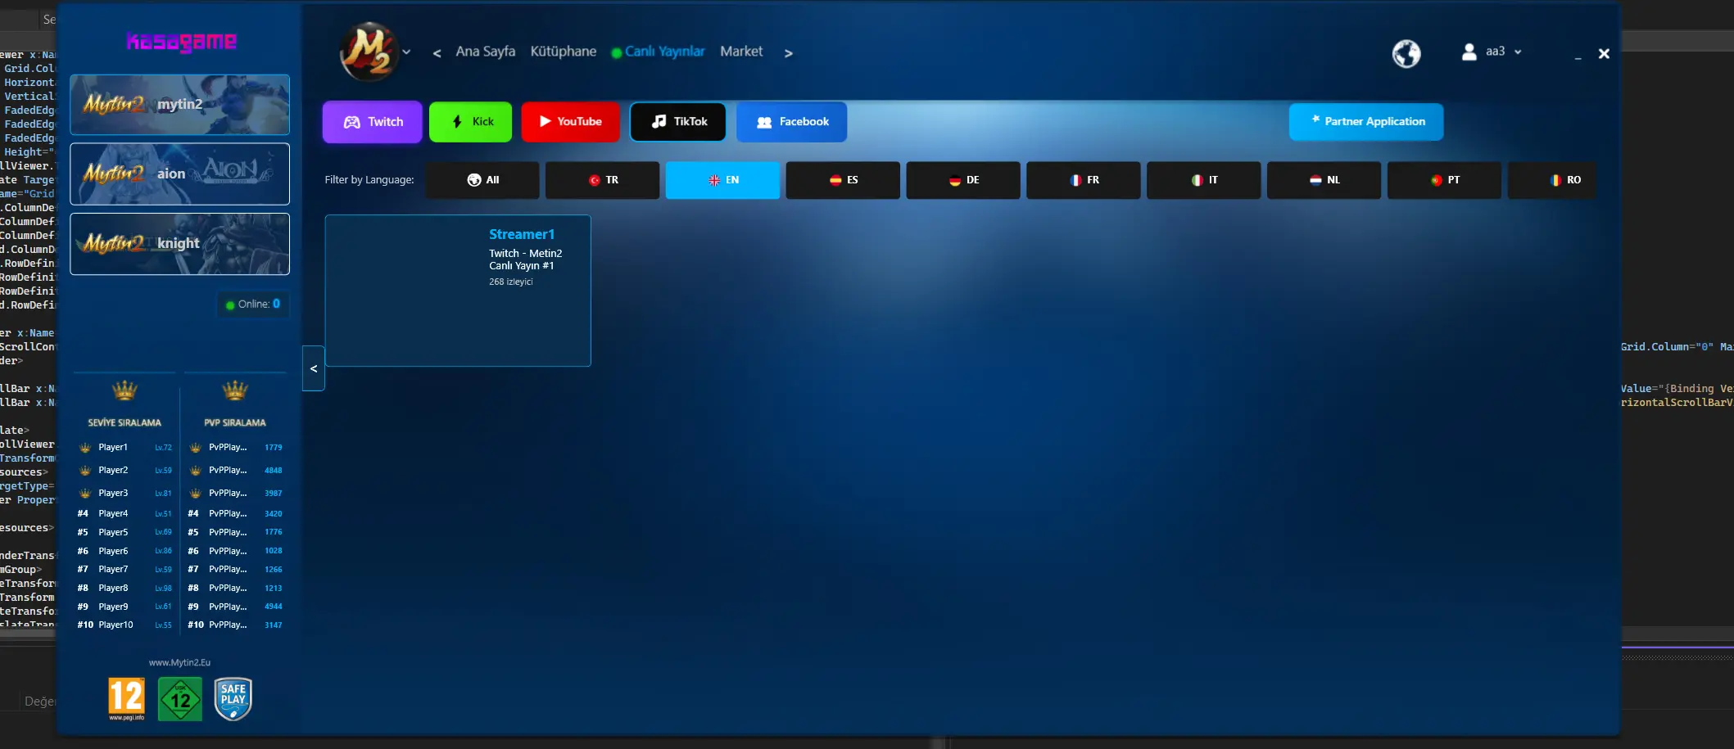This screenshot has width=1734, height=749.
Task: Click the crown above PVP Sıralama
Action: click(234, 390)
